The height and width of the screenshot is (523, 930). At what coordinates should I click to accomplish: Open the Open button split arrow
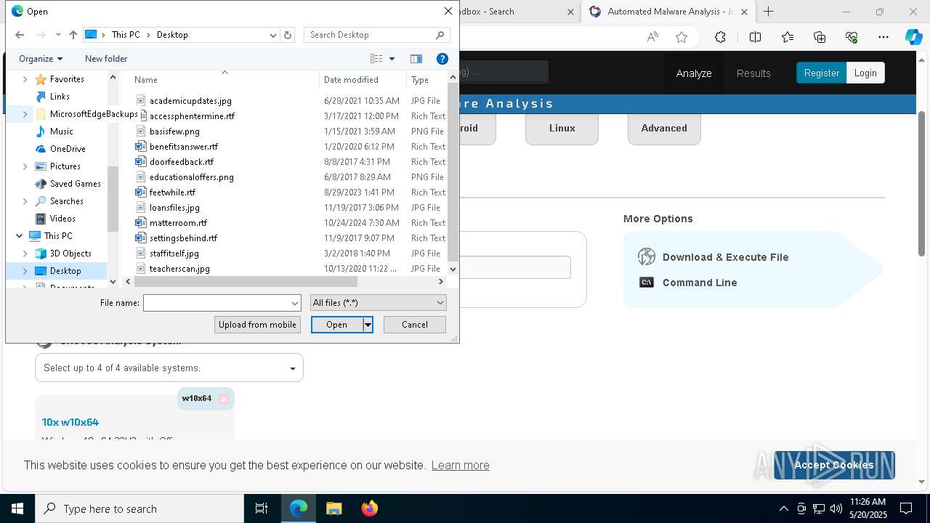[x=368, y=325]
